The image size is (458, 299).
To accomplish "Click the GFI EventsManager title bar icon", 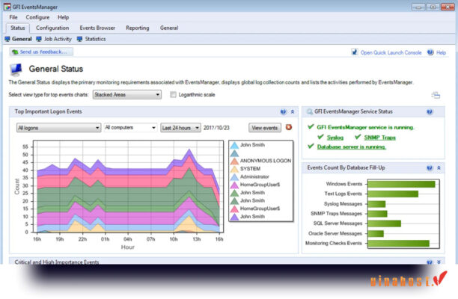I will [x=7, y=7].
